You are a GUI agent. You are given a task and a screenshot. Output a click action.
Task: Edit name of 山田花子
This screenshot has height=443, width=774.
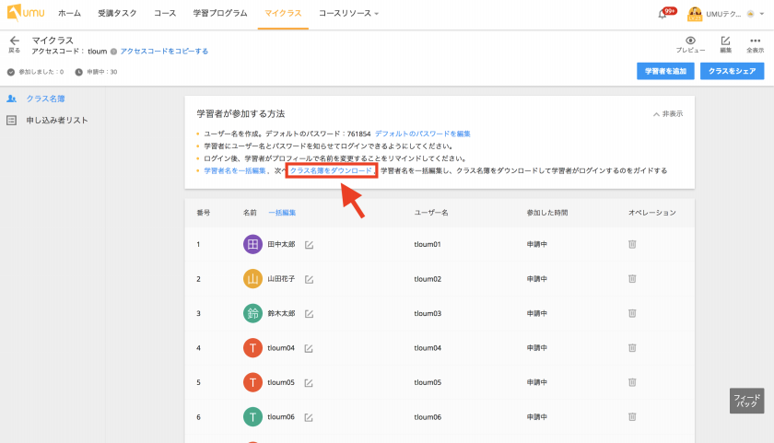click(x=309, y=279)
